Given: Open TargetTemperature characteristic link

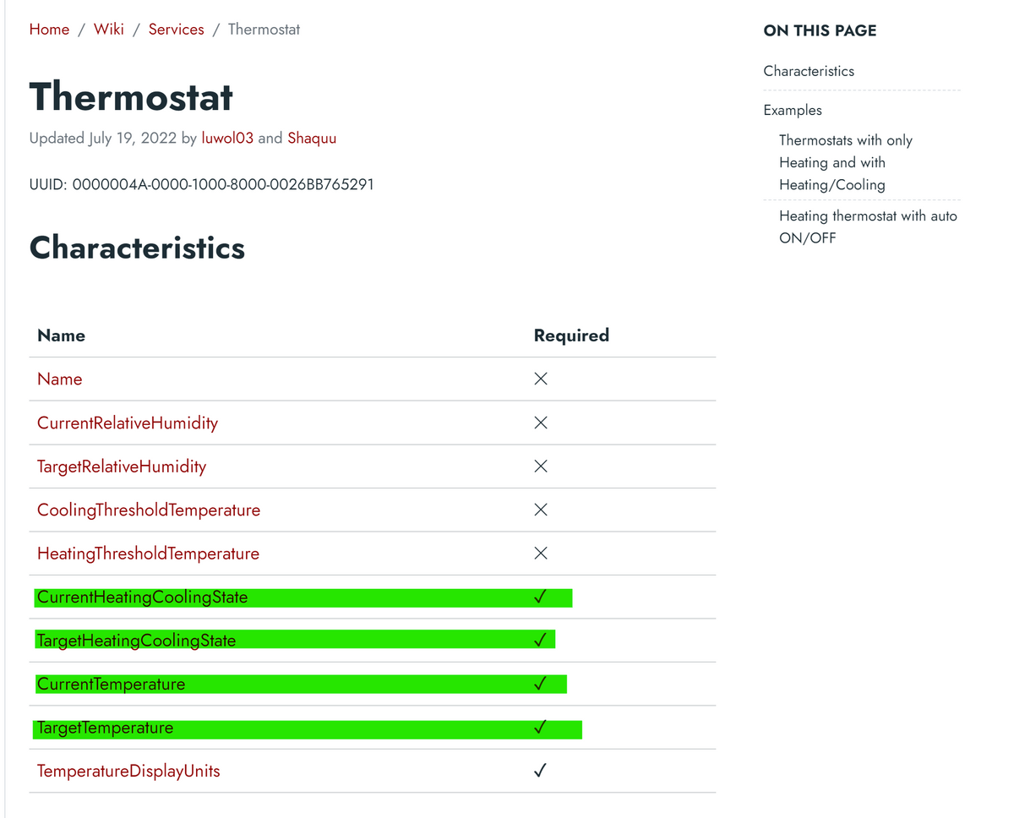Looking at the screenshot, I should [105, 728].
